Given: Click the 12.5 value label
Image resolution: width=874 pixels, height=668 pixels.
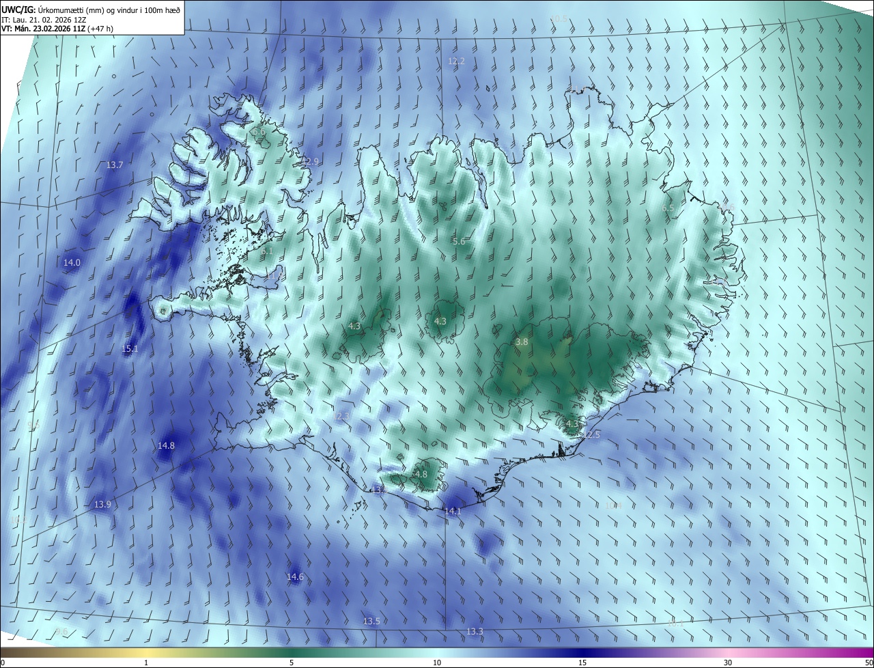Looking at the screenshot, I should click(x=592, y=434).
